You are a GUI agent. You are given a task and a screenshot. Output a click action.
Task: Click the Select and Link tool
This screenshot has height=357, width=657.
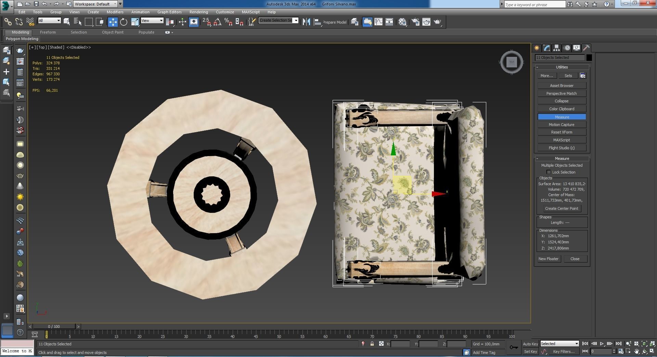coord(8,22)
